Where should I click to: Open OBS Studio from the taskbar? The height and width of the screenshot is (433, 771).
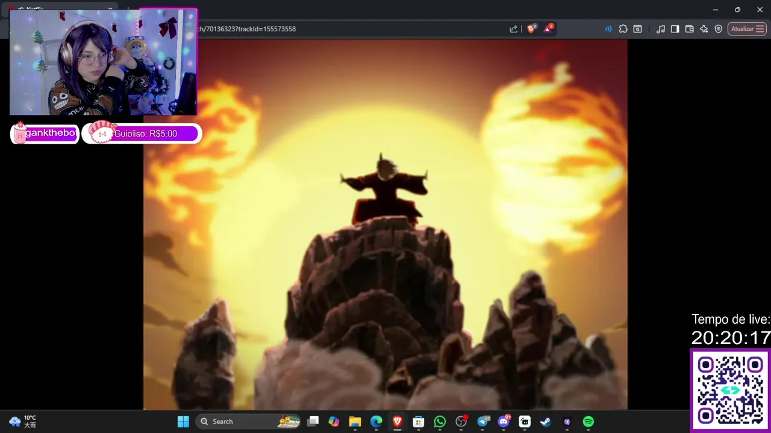pyautogui.click(x=461, y=422)
